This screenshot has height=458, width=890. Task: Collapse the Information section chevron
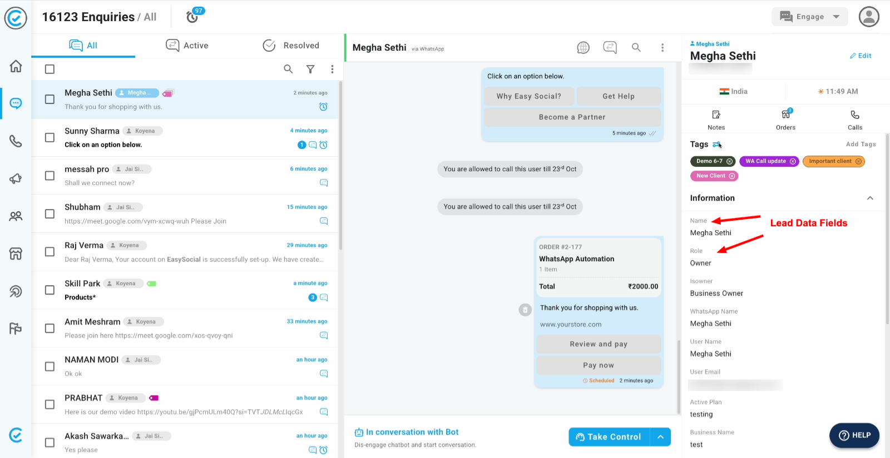pyautogui.click(x=870, y=198)
